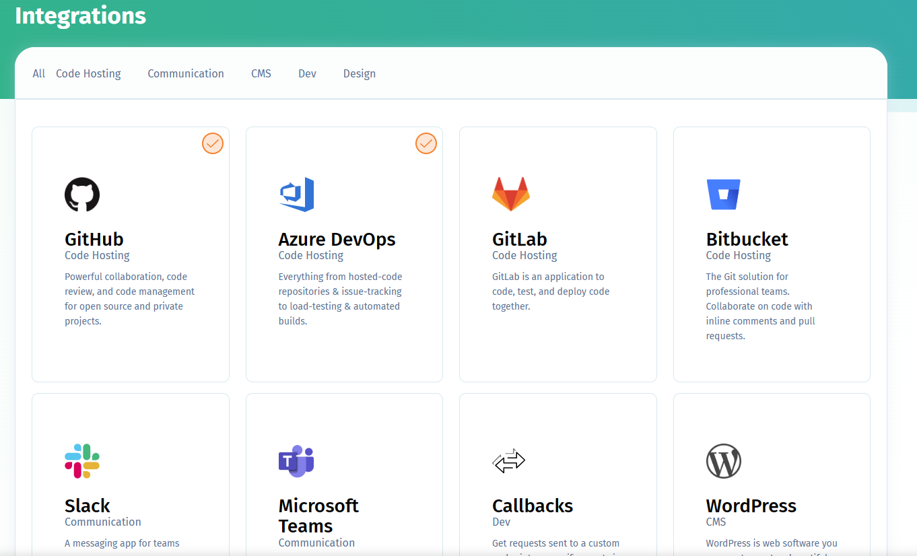Switch to the Design filter
The width and height of the screenshot is (917, 556).
[x=360, y=73]
